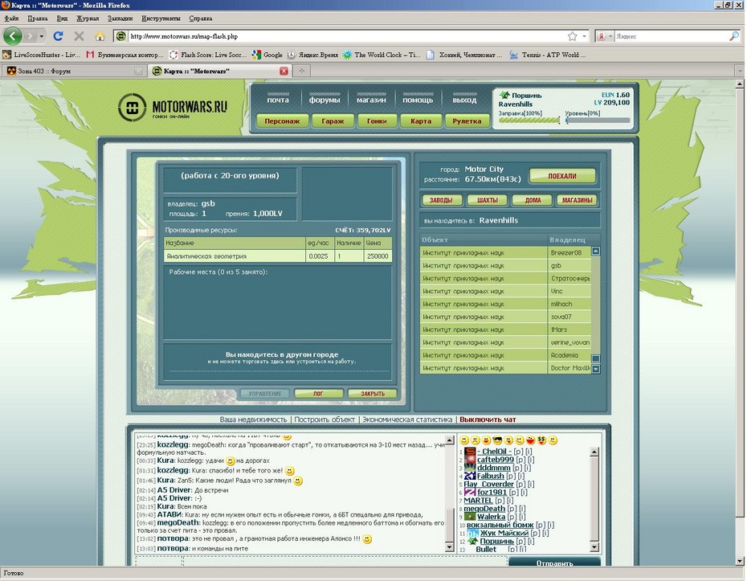747x581 pixels.
Task: Click the green emblem next to Поршинь in chat list
Action: [472, 541]
